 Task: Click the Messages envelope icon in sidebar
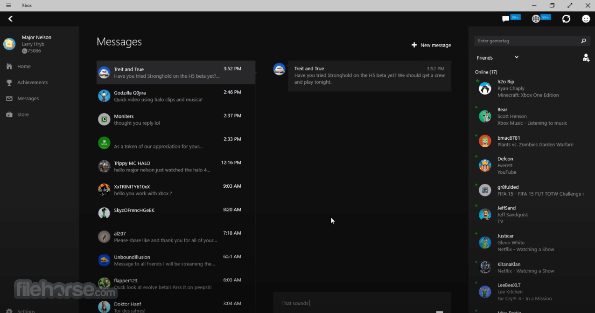pyautogui.click(x=9, y=99)
